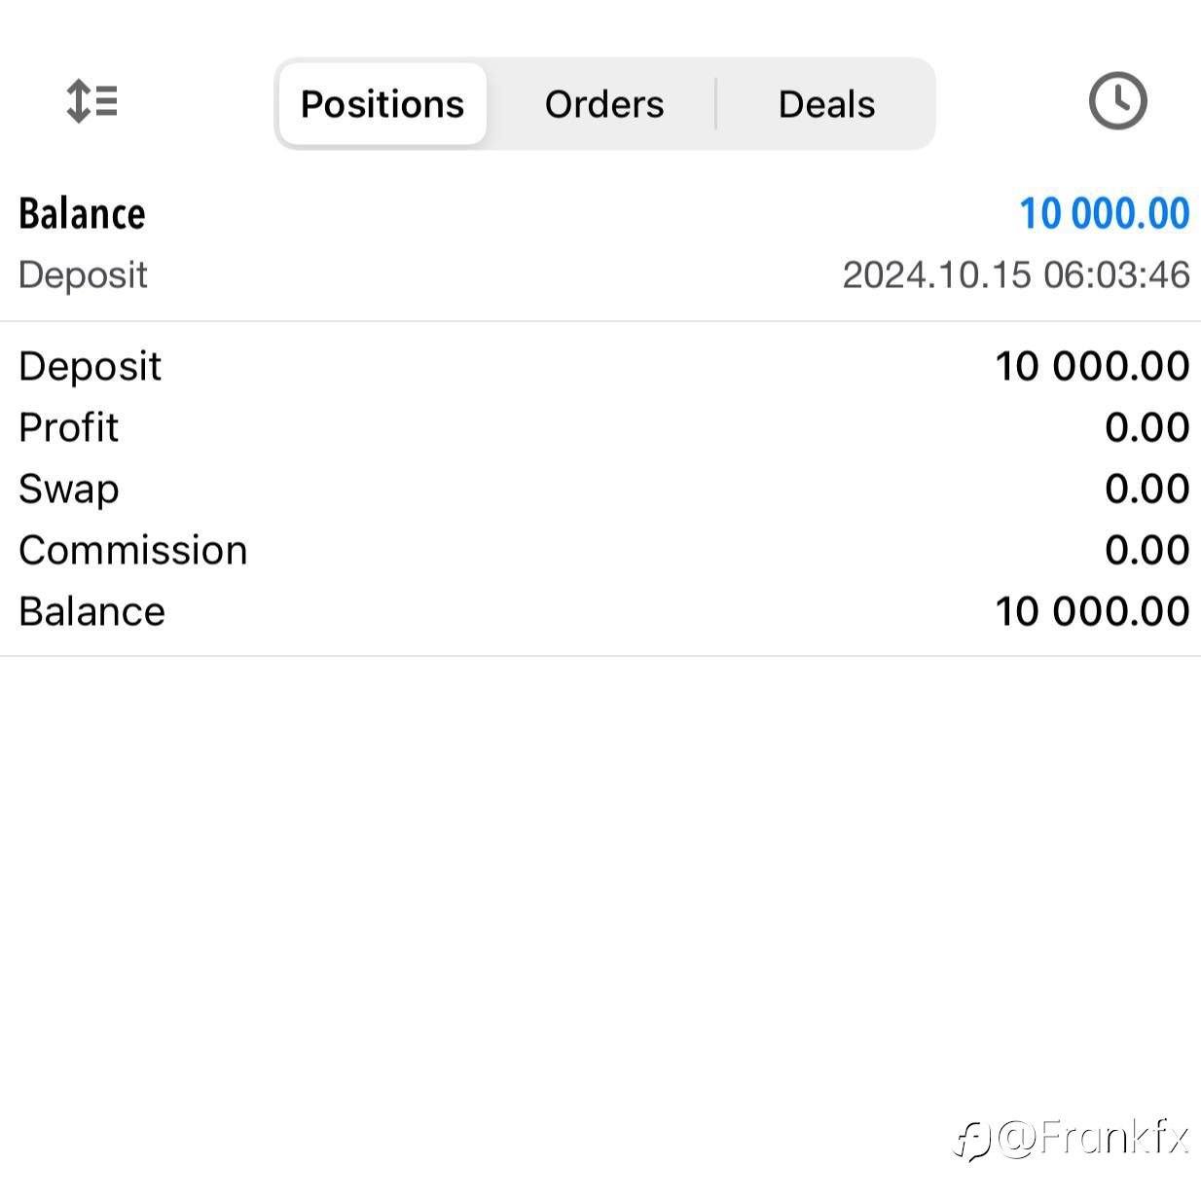Image resolution: width=1201 pixels, height=1201 pixels.
Task: Select the bold Balance deal heading
Action: (82, 213)
